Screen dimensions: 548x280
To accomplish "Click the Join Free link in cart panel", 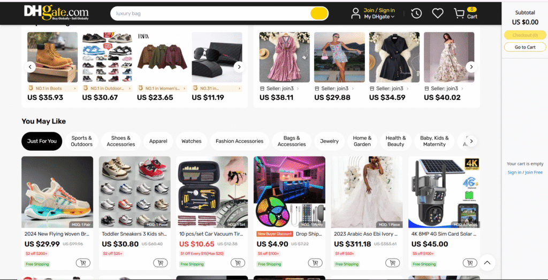I will point(534,172).
